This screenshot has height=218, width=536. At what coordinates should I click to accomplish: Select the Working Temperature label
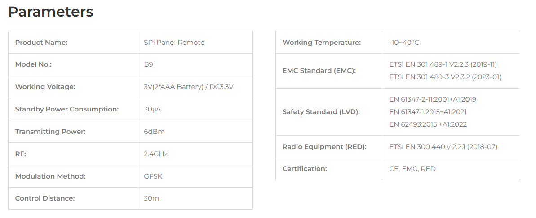coord(321,43)
